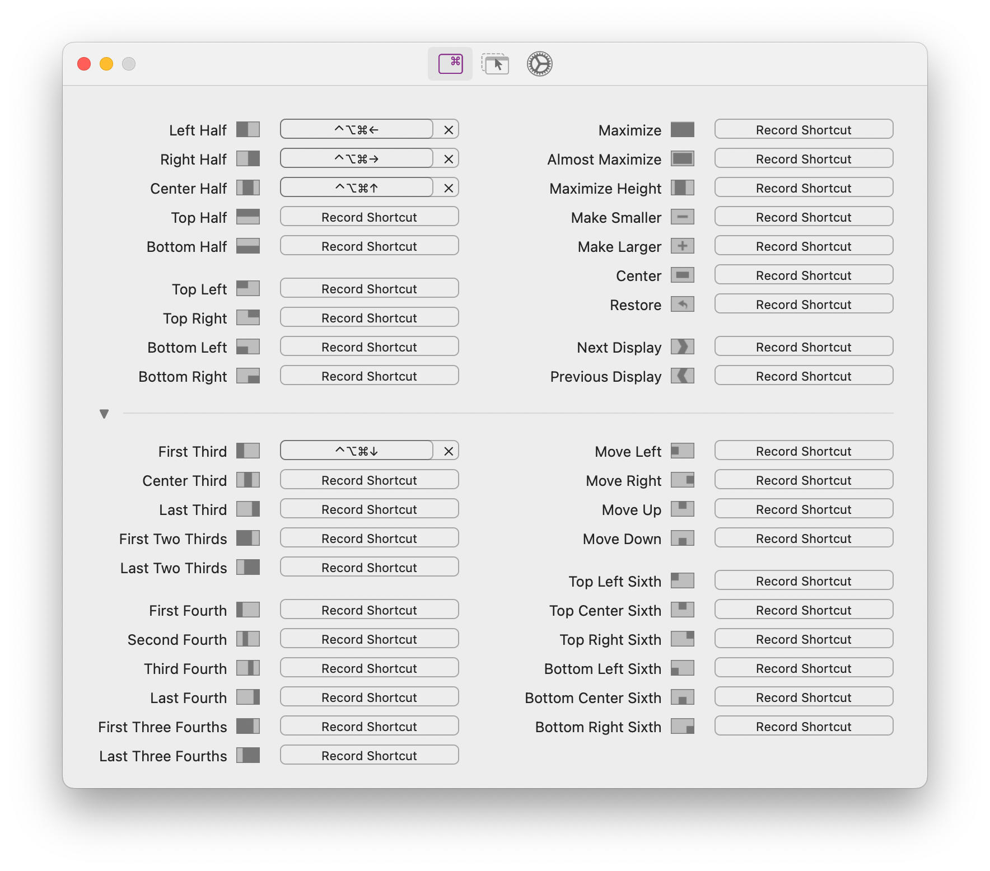Collapse the additional shortcuts section
Viewport: 990px width, 871px height.
104,414
